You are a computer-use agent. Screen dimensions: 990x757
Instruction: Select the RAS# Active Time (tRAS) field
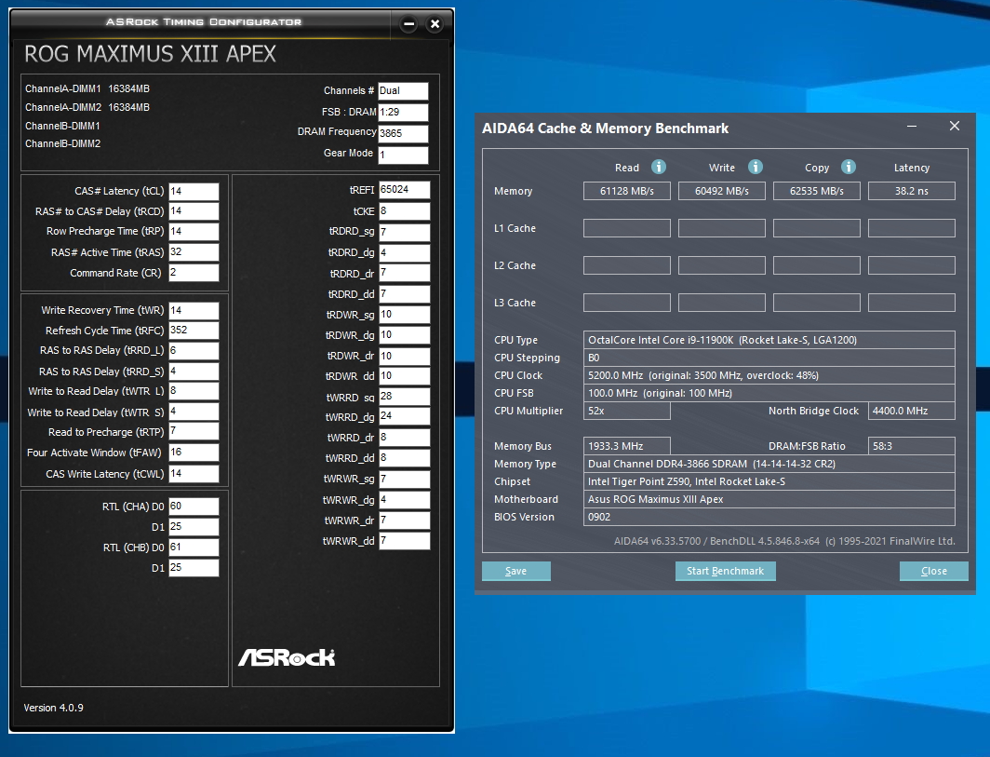pyautogui.click(x=194, y=252)
